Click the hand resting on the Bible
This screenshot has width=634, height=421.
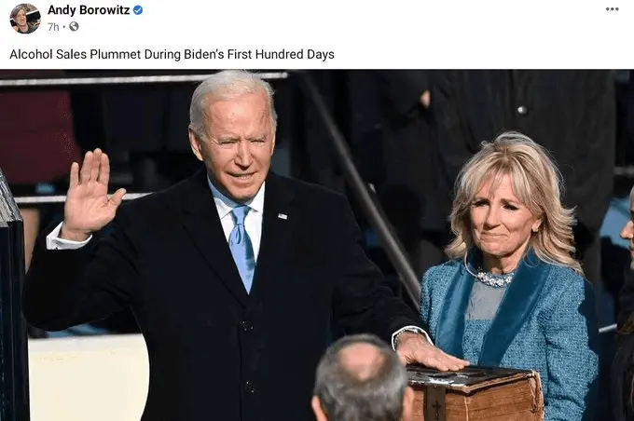coord(429,351)
